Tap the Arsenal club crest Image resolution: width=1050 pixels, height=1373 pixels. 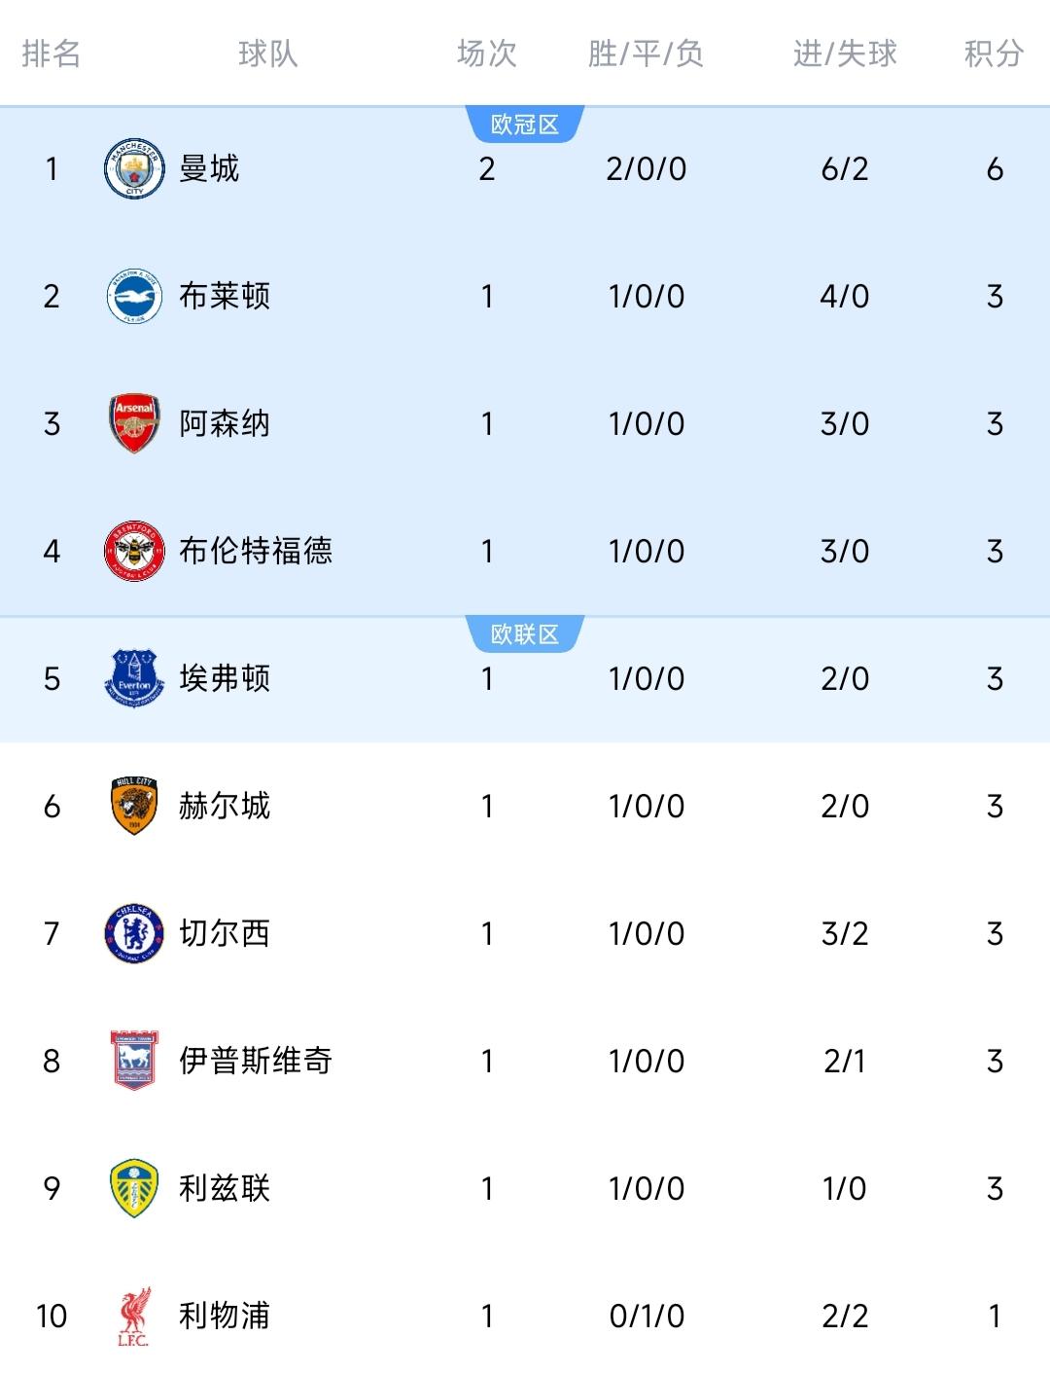click(x=133, y=423)
